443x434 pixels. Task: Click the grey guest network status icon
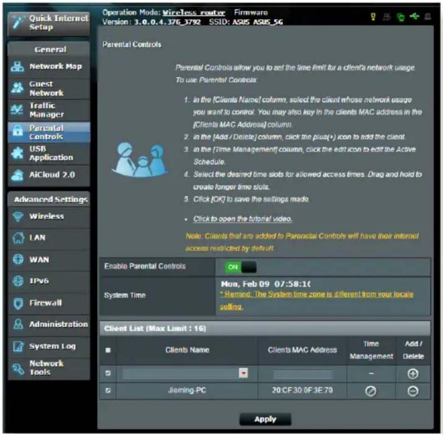386,17
